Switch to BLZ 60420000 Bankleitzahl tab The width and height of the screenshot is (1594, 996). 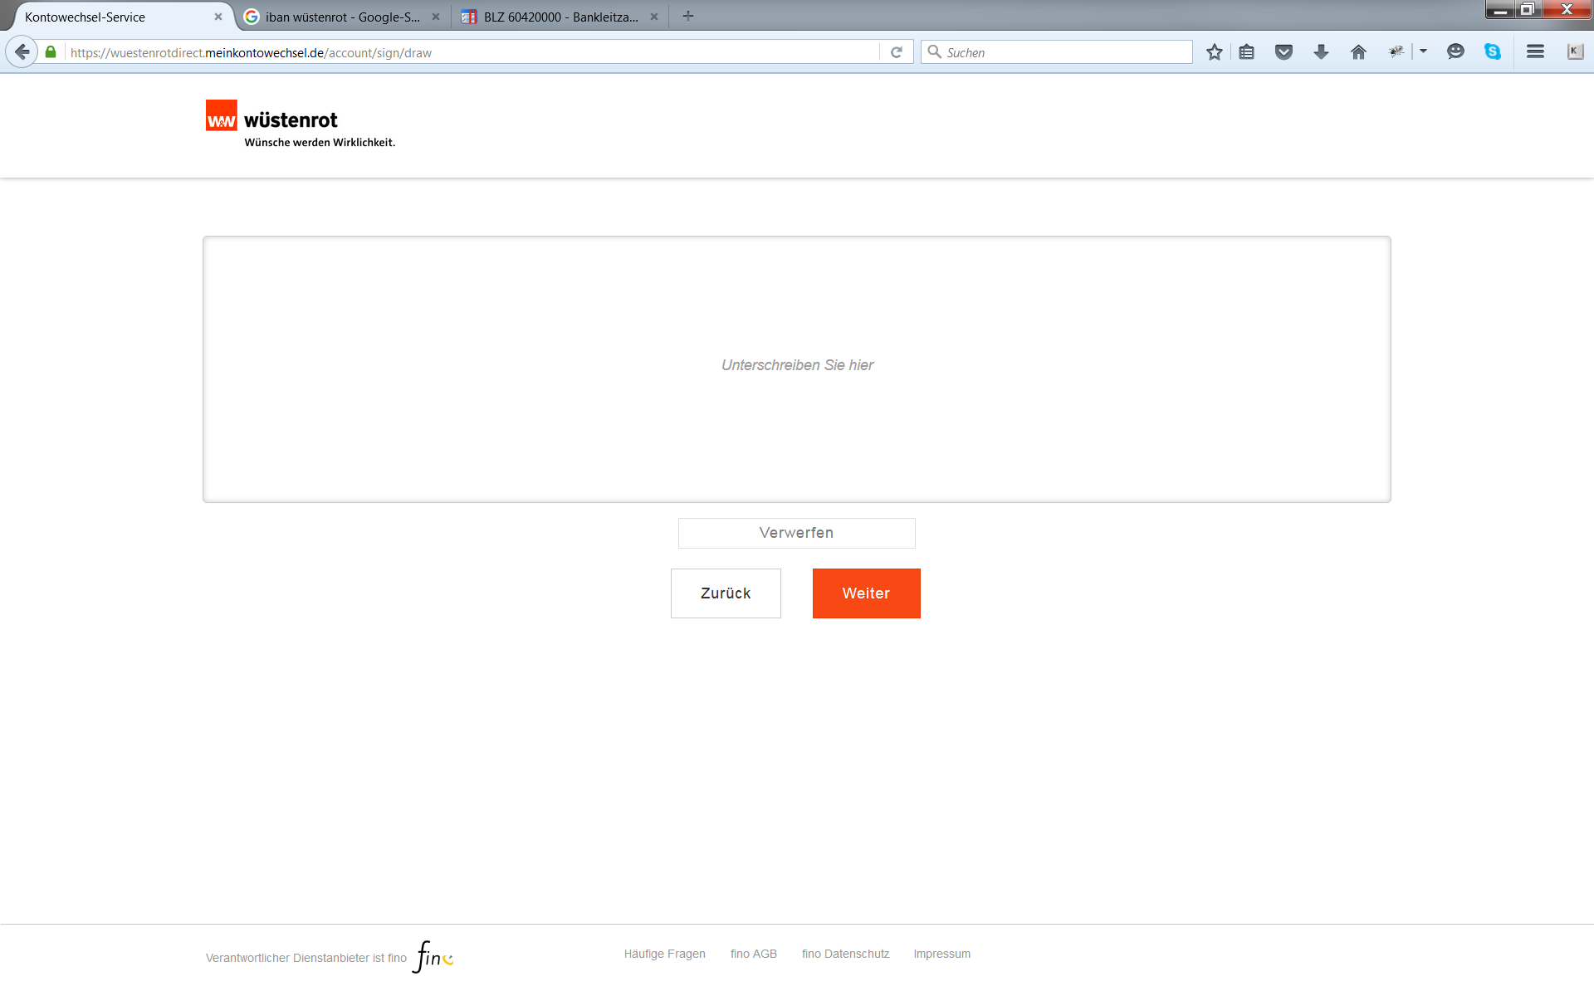pyautogui.click(x=560, y=17)
